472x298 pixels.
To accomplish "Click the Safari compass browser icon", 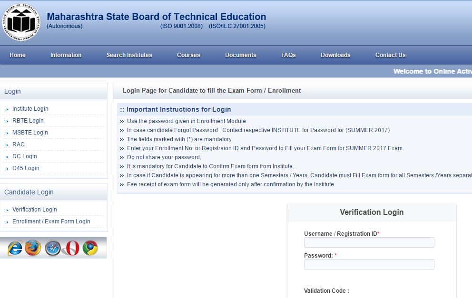I will coord(53,249).
